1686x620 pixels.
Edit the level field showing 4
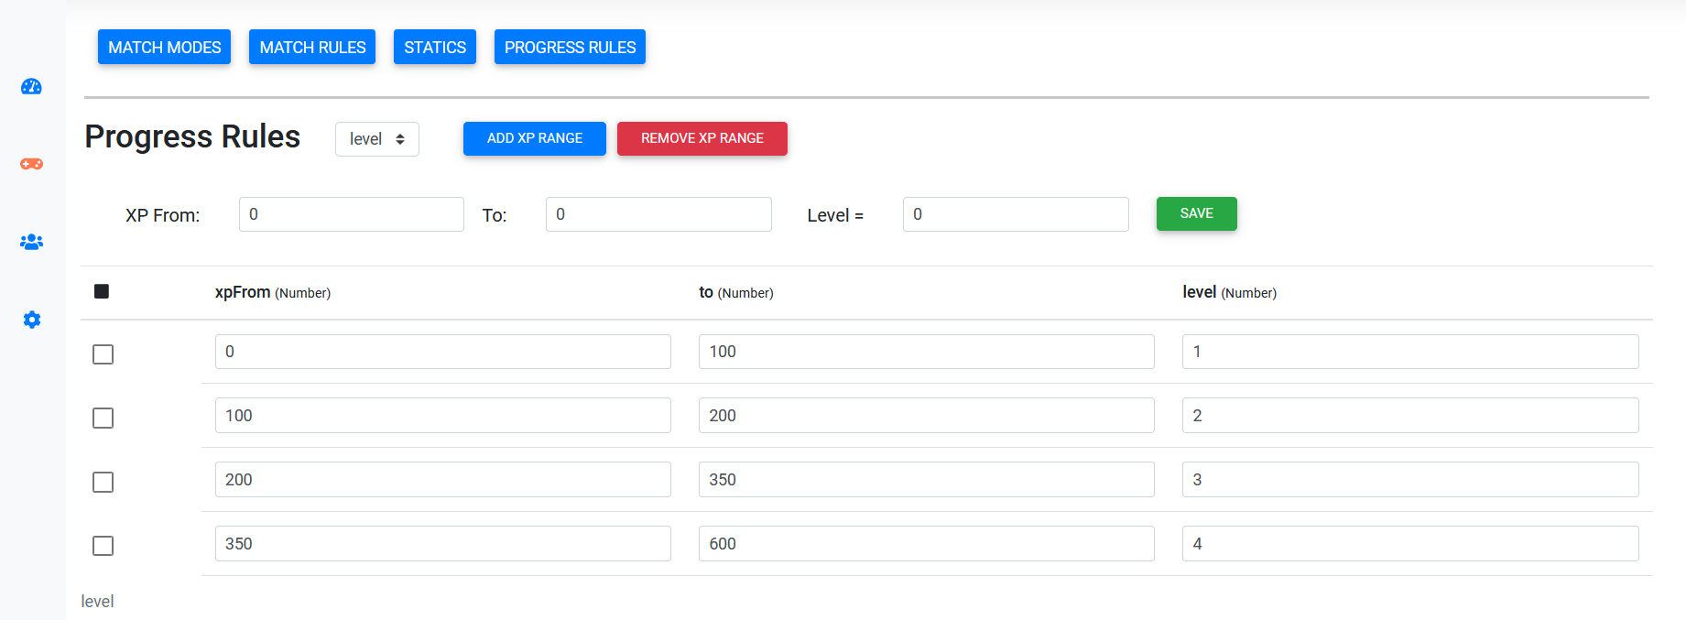[x=1410, y=544]
